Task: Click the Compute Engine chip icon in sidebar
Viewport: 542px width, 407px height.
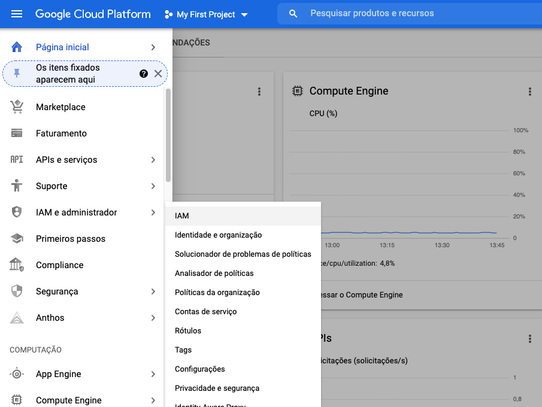Action: tap(17, 400)
